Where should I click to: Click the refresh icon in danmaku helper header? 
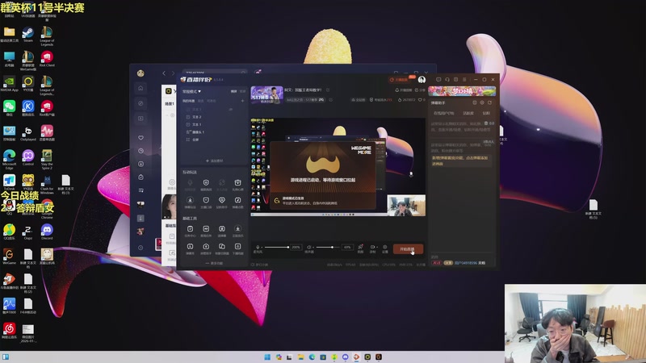pos(489,102)
